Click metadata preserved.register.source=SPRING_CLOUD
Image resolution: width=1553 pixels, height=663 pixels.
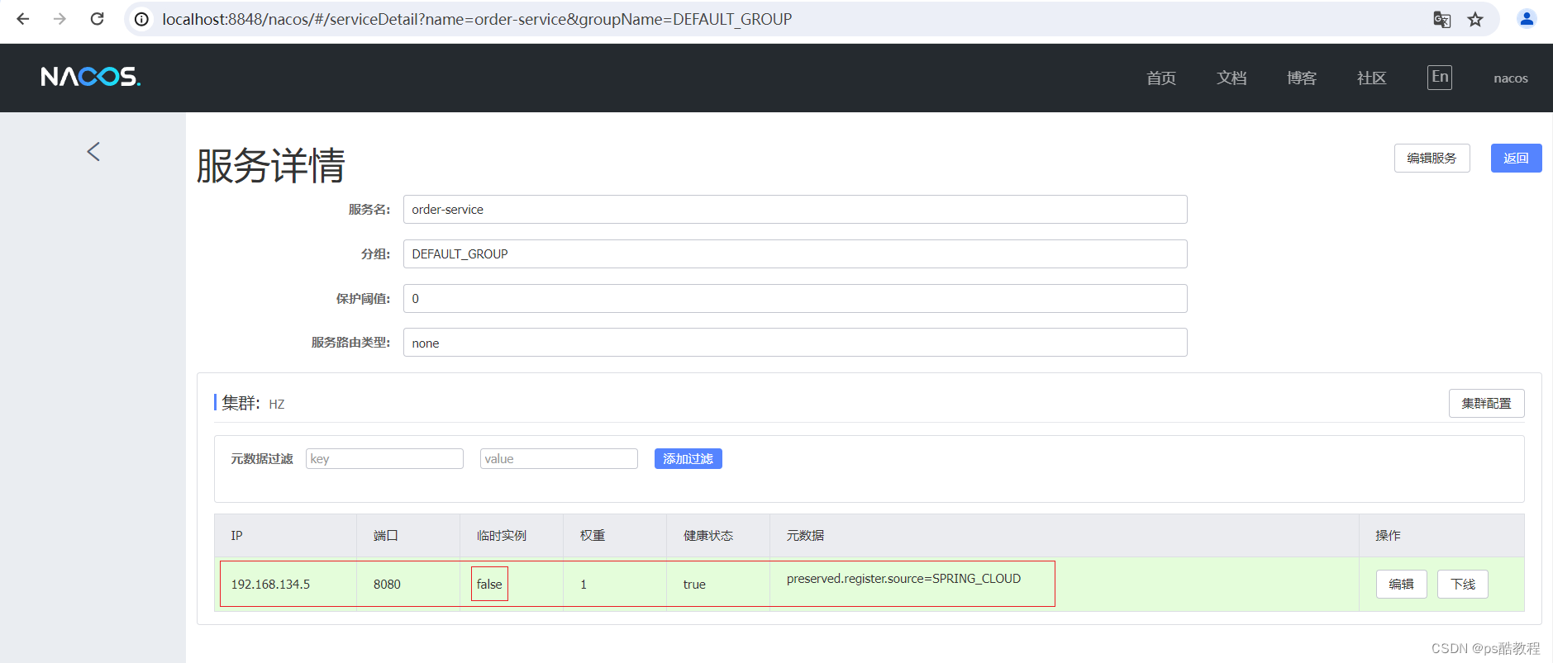click(x=903, y=578)
